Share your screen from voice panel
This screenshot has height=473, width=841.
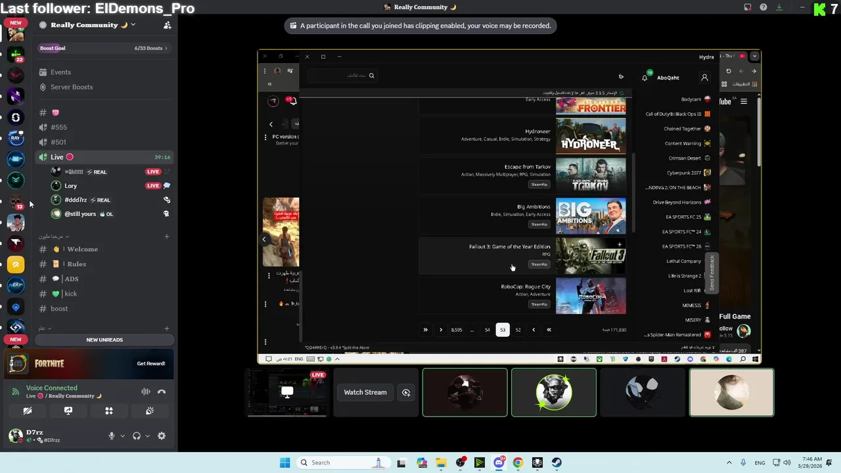pyautogui.click(x=68, y=411)
